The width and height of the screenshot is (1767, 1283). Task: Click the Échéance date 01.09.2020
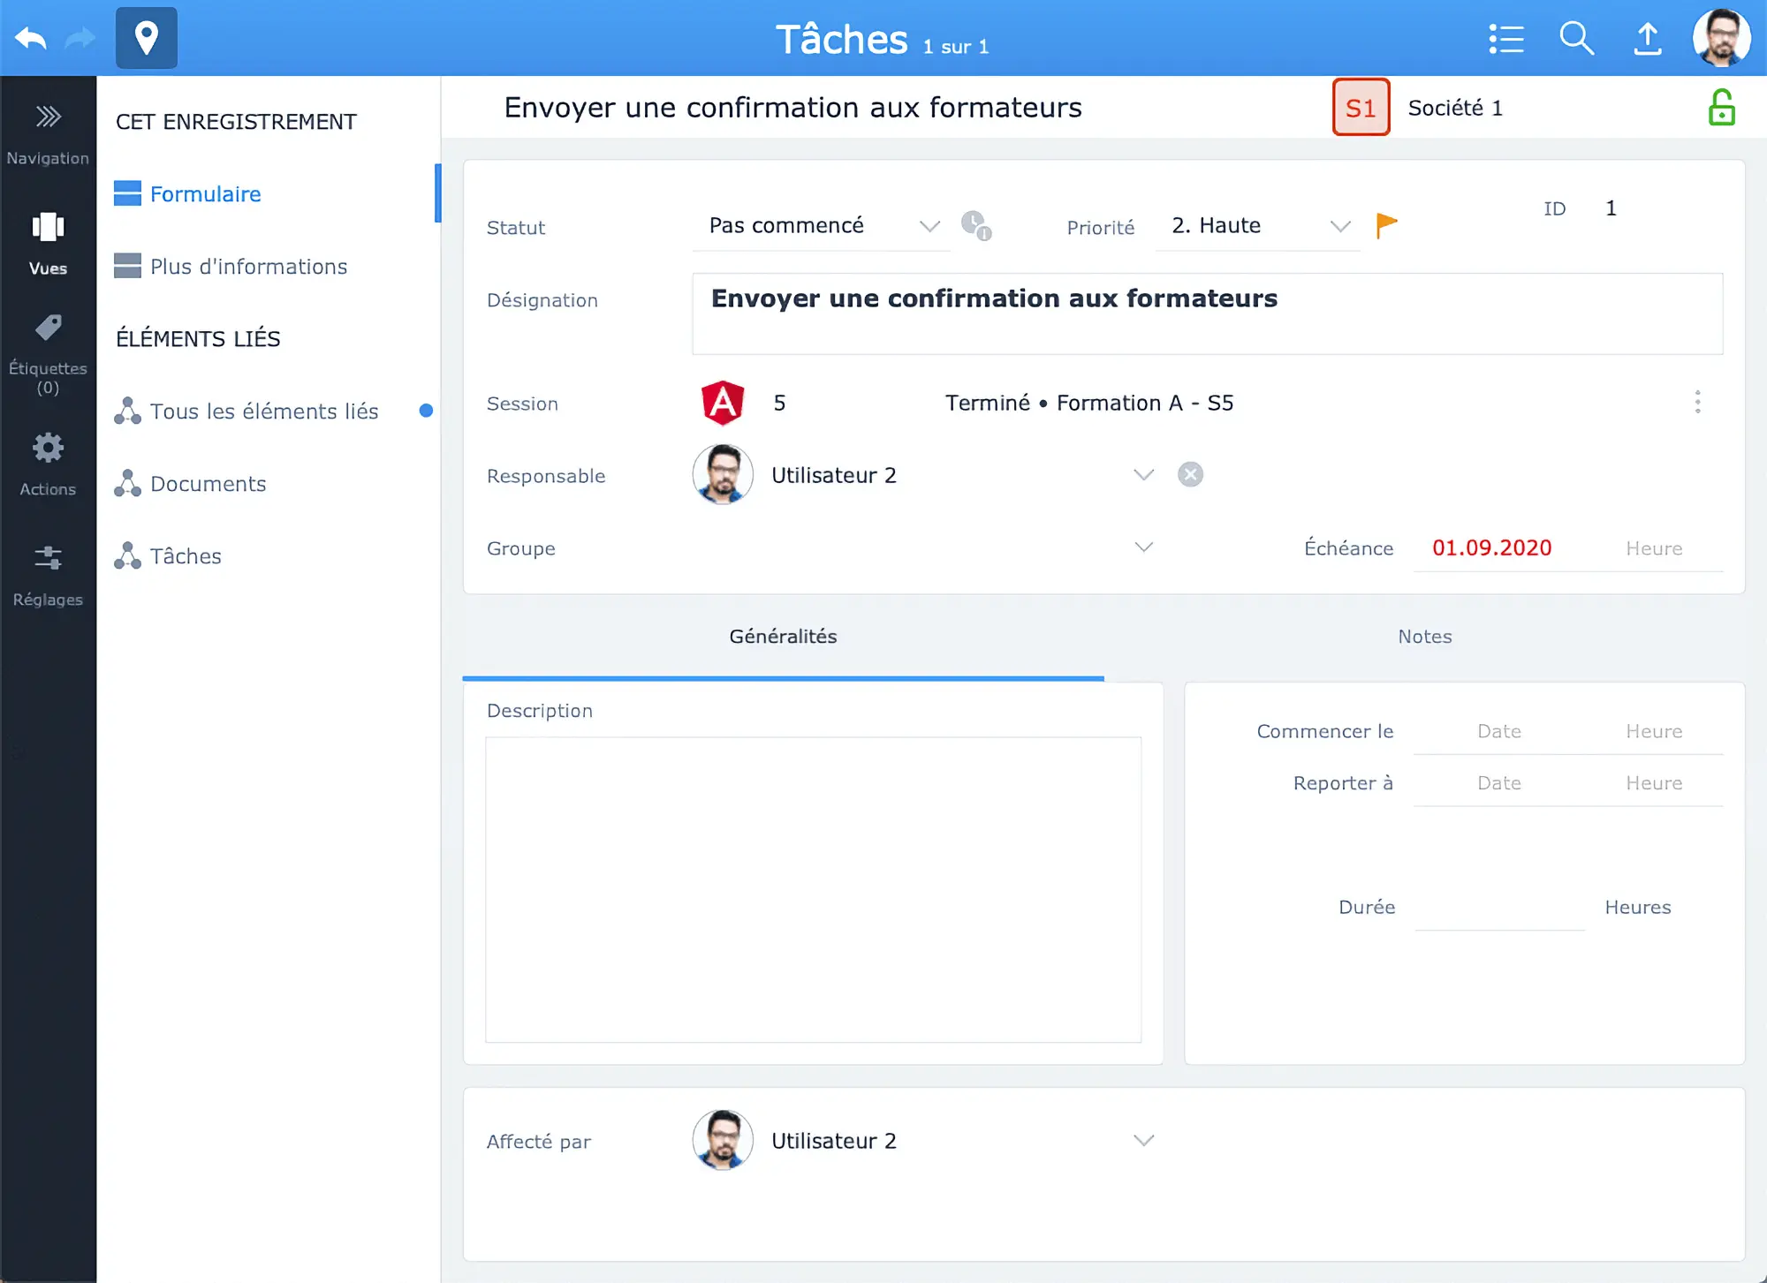coord(1491,547)
